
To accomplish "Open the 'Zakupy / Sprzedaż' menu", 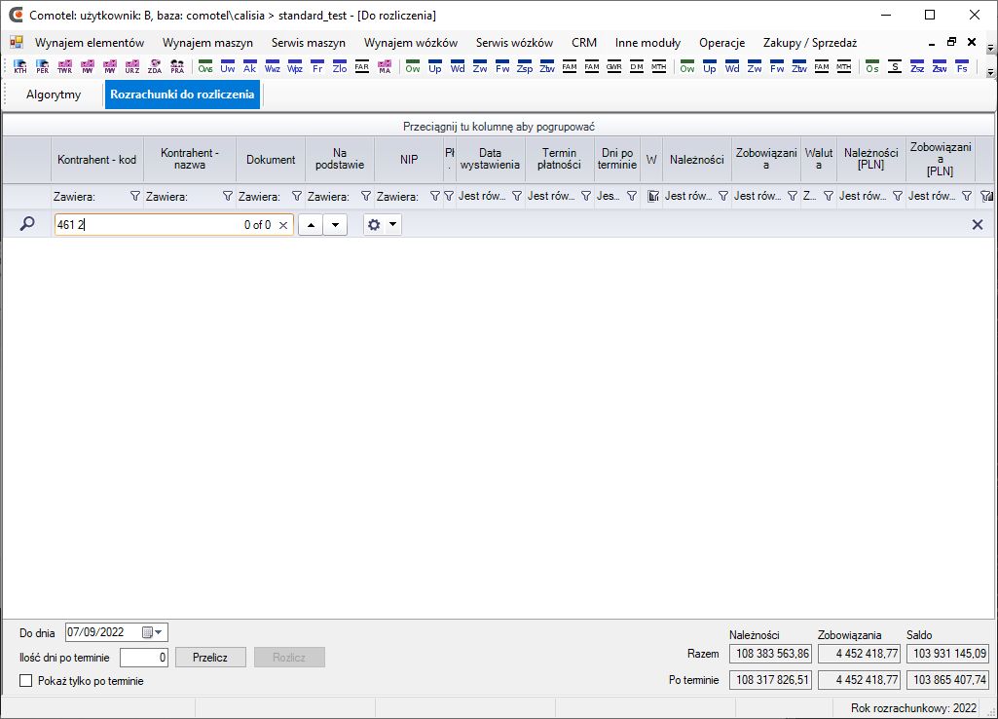I will (x=809, y=43).
